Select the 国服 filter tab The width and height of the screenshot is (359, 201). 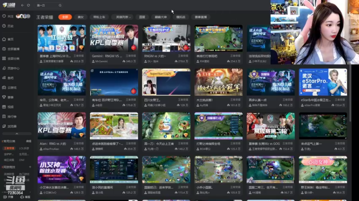pos(142,17)
